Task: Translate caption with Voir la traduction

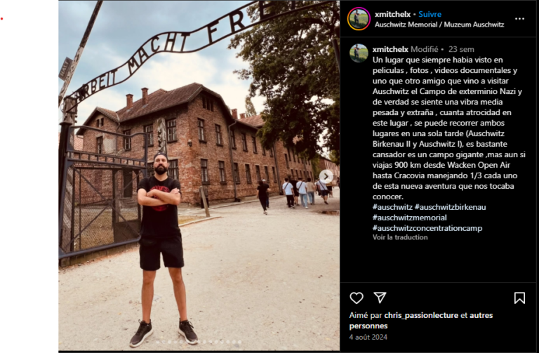Action: click(400, 237)
